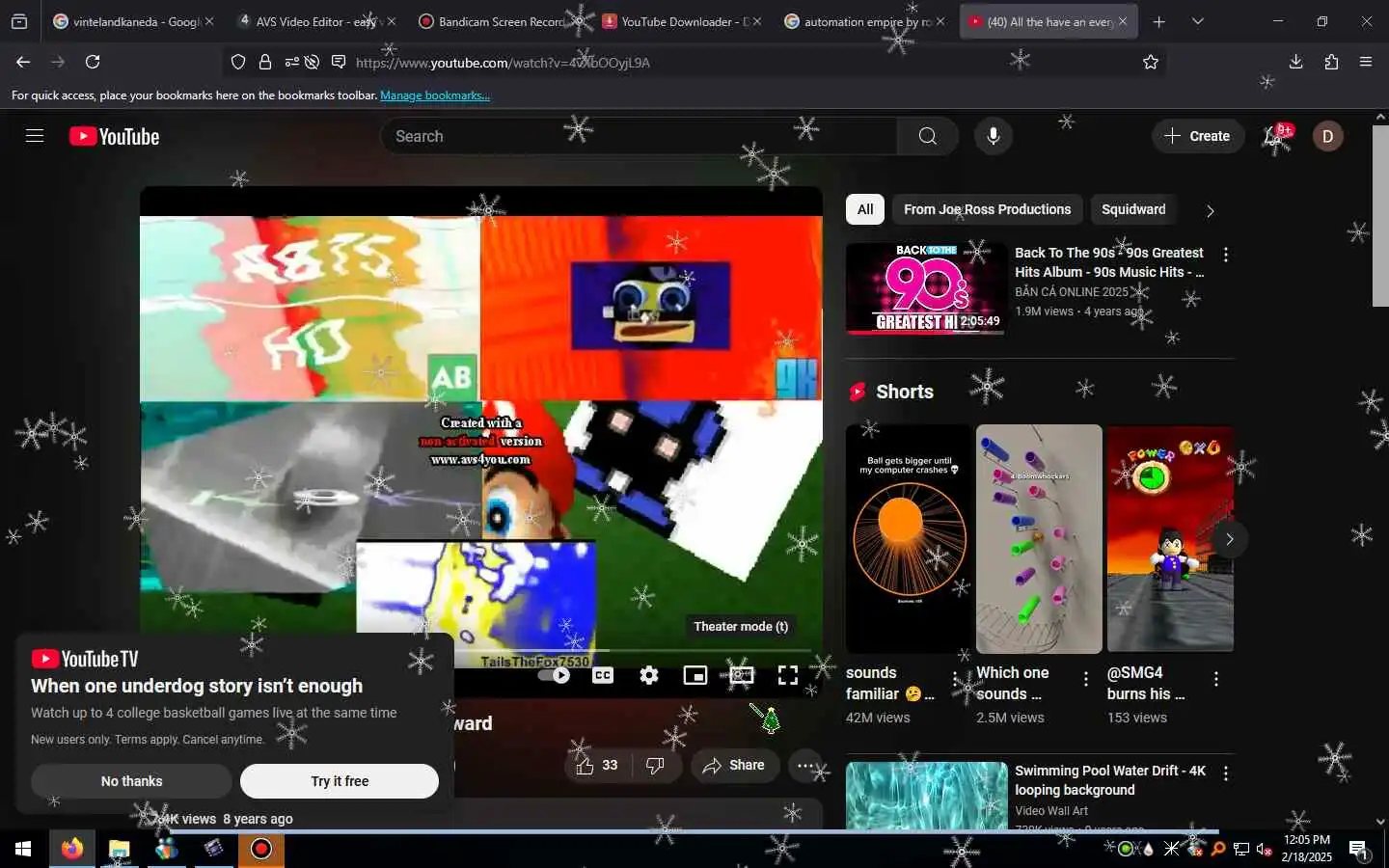List all tabs dropdown arrow
The height and width of the screenshot is (868, 1389).
tap(1198, 21)
